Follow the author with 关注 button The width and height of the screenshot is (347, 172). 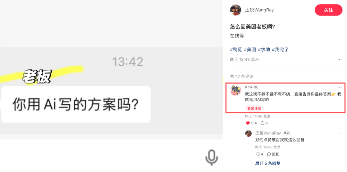pos(328,10)
